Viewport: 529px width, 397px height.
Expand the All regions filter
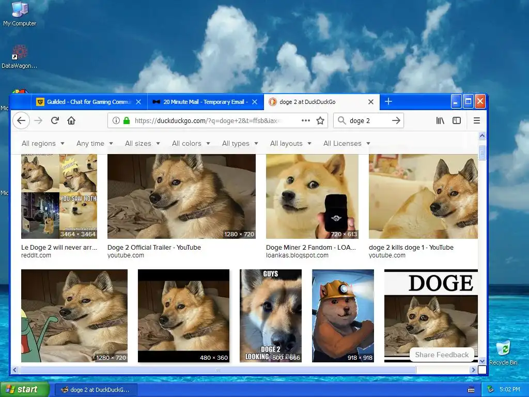click(43, 144)
